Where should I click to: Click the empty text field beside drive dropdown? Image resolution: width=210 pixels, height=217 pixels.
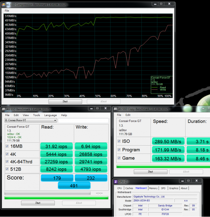point(83,120)
